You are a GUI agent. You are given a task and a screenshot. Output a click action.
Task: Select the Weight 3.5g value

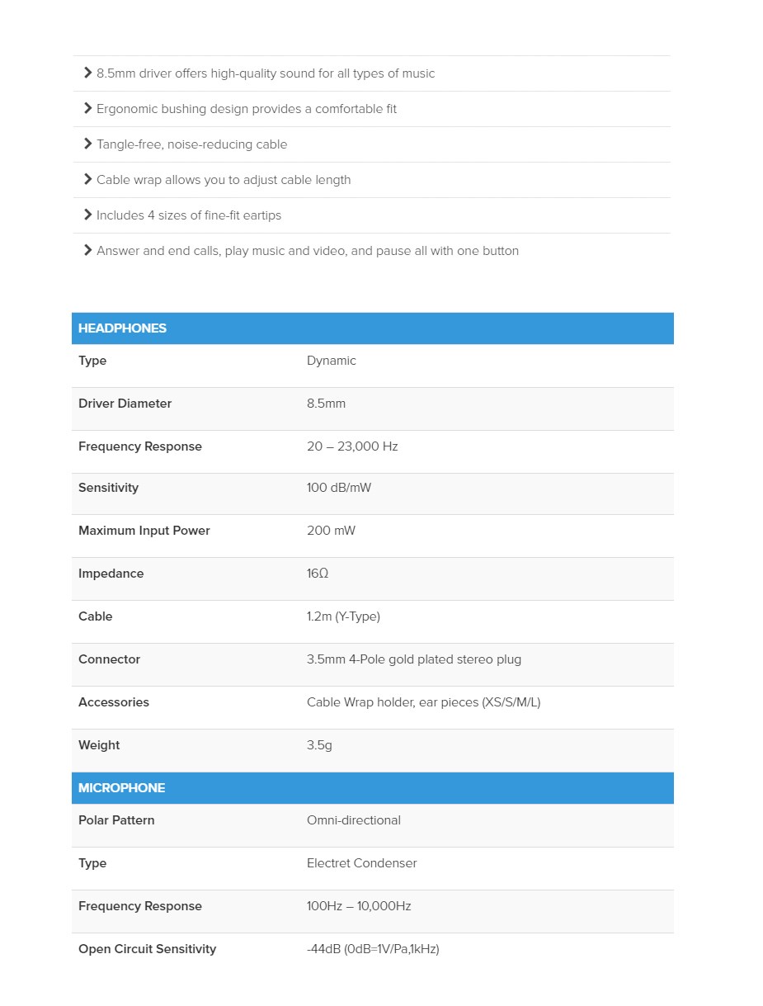[x=319, y=745]
